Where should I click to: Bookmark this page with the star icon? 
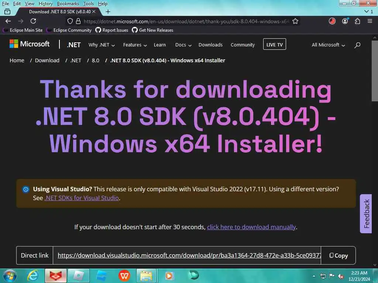coord(295,21)
